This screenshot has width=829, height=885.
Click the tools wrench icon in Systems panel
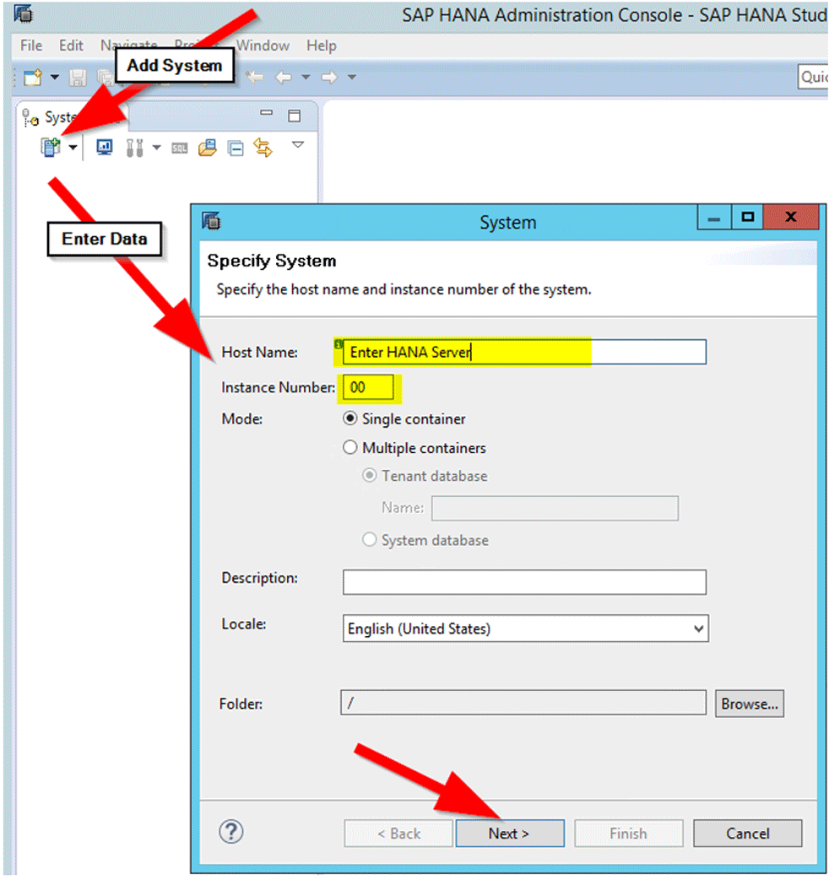tap(134, 148)
